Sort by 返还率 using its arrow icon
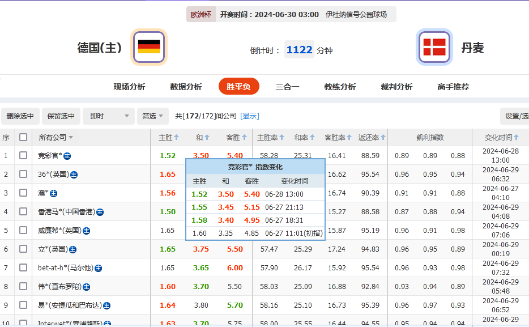This screenshot has height=327, width=529. point(384,137)
